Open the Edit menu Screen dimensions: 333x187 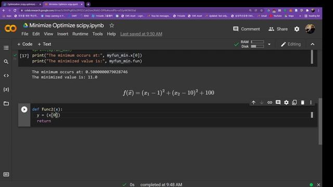coord(36,34)
